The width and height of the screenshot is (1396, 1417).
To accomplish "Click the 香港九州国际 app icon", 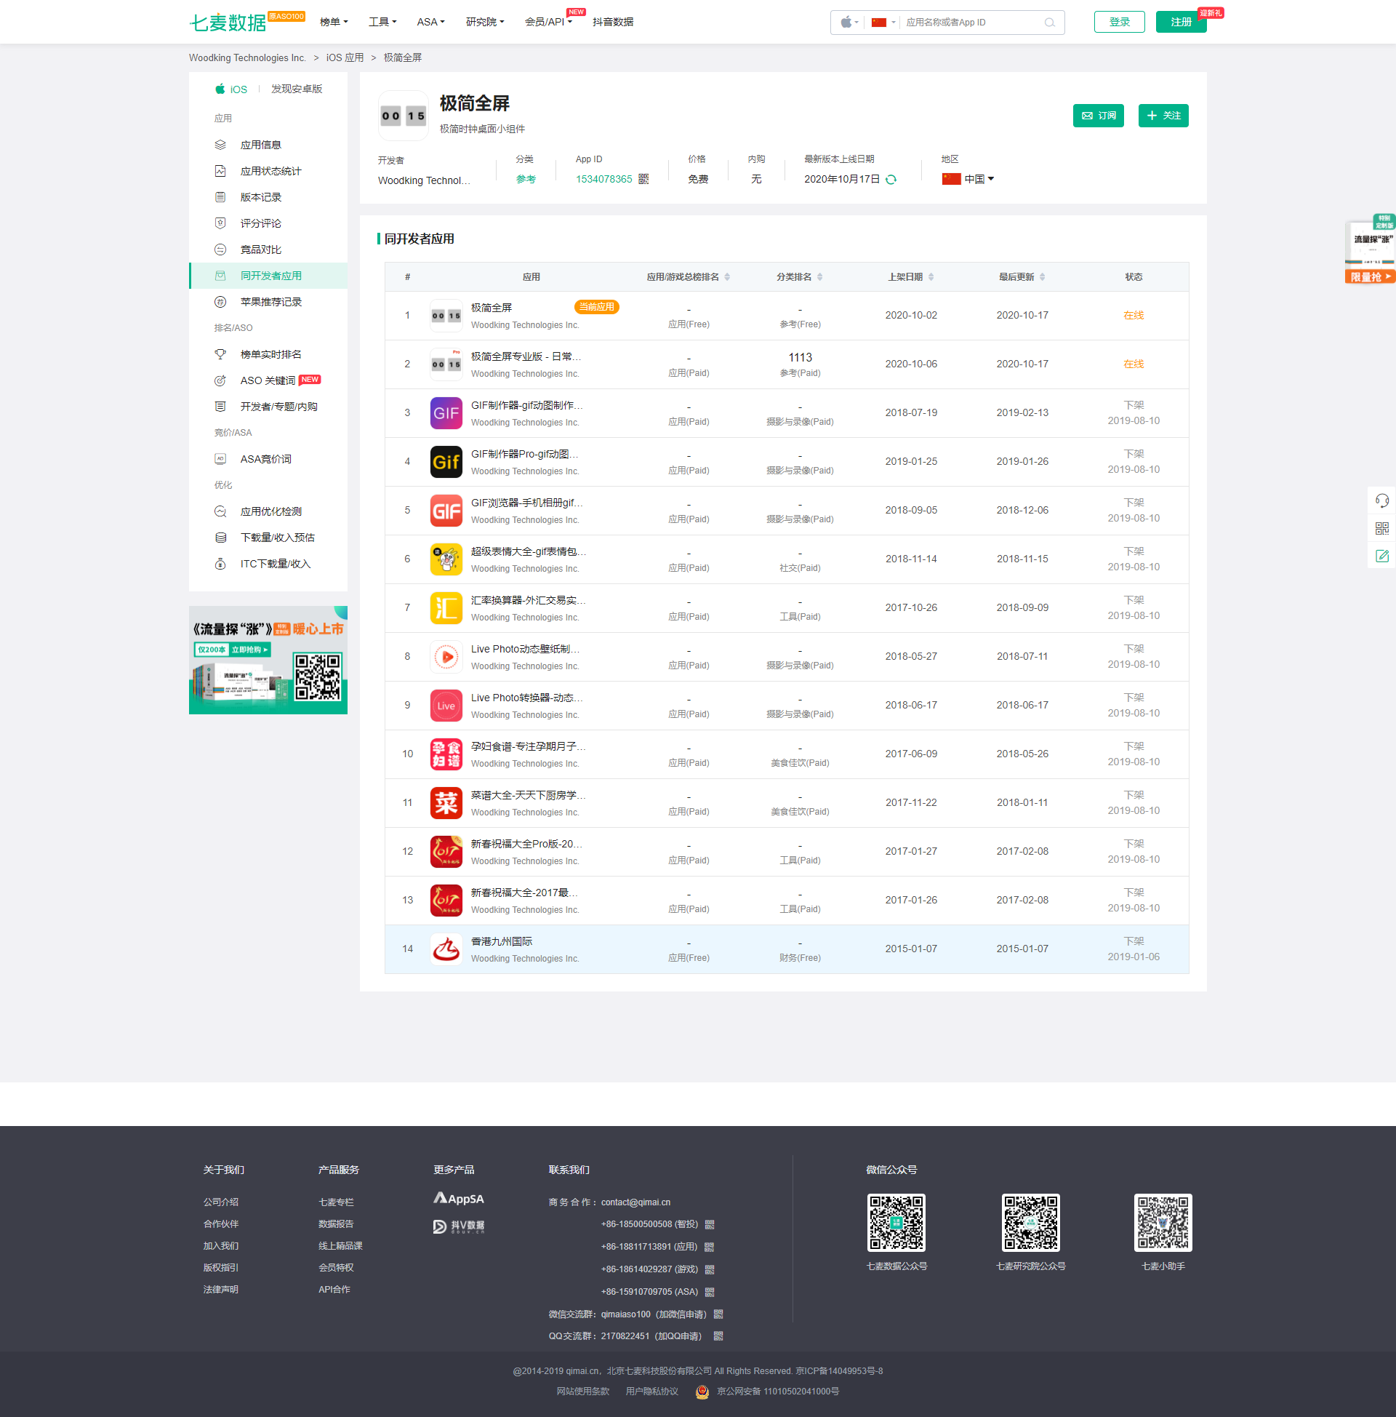I will point(446,949).
